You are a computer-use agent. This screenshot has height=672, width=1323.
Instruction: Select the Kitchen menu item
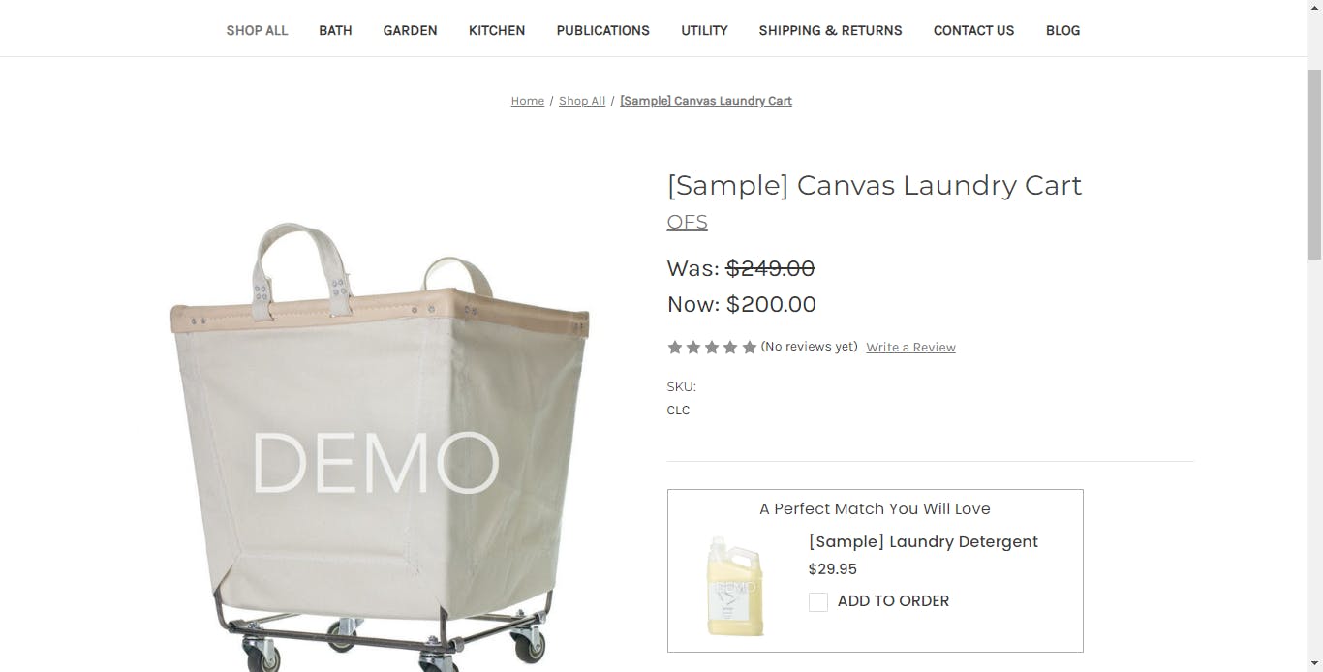point(497,30)
